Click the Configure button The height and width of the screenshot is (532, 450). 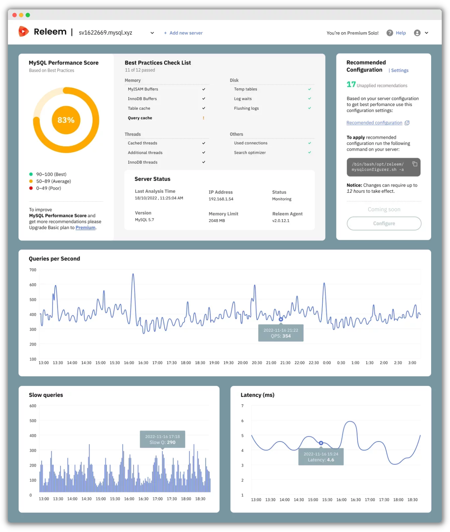[384, 223]
